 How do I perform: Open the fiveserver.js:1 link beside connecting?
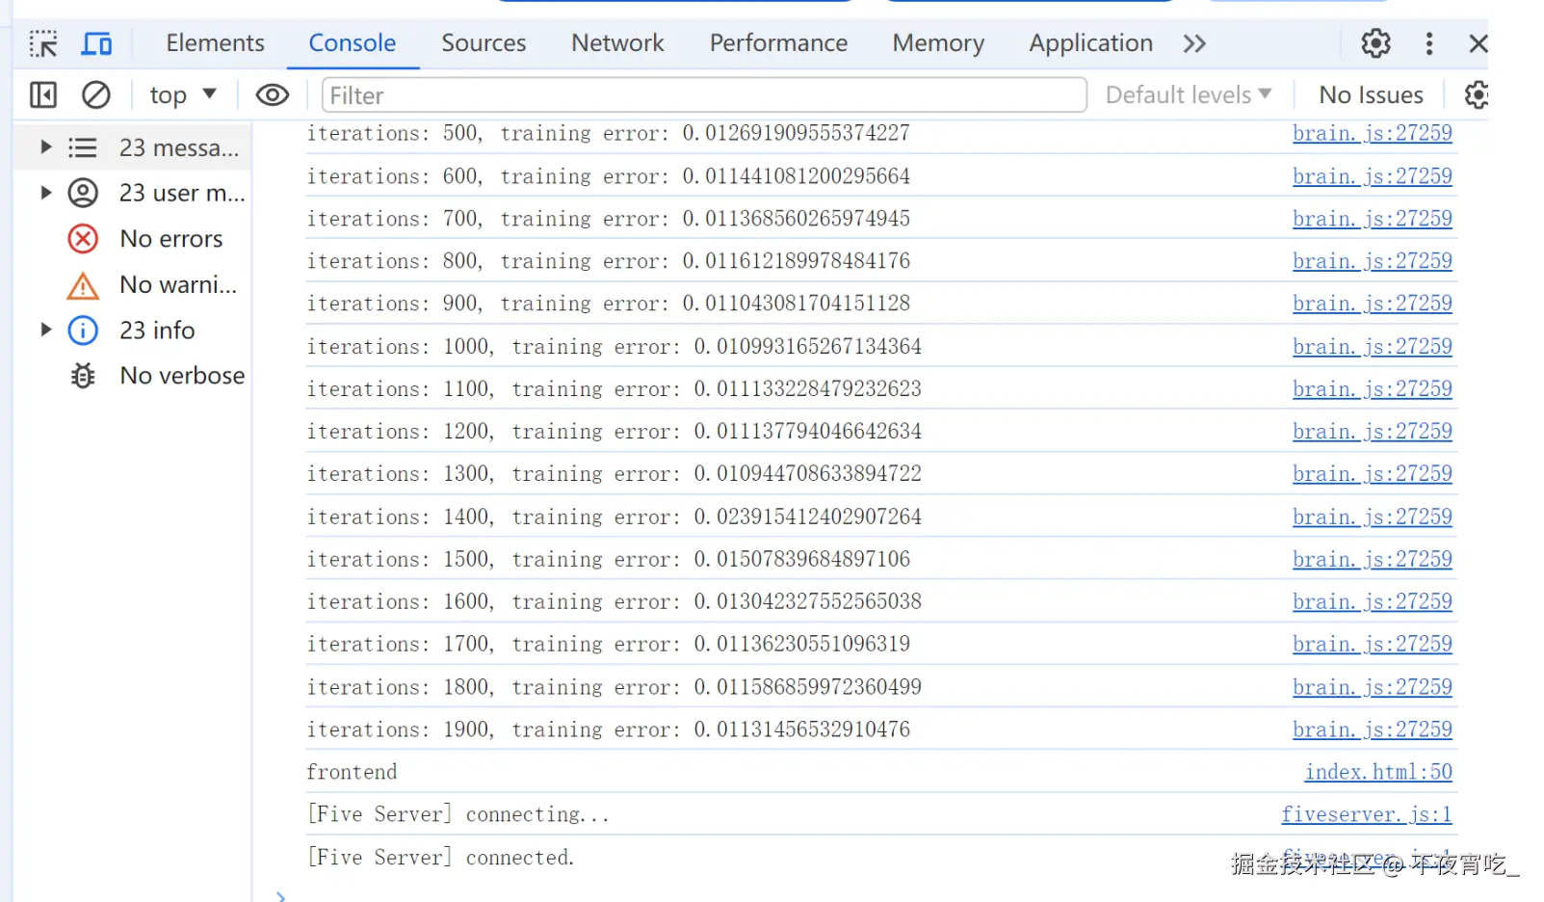1367,815
